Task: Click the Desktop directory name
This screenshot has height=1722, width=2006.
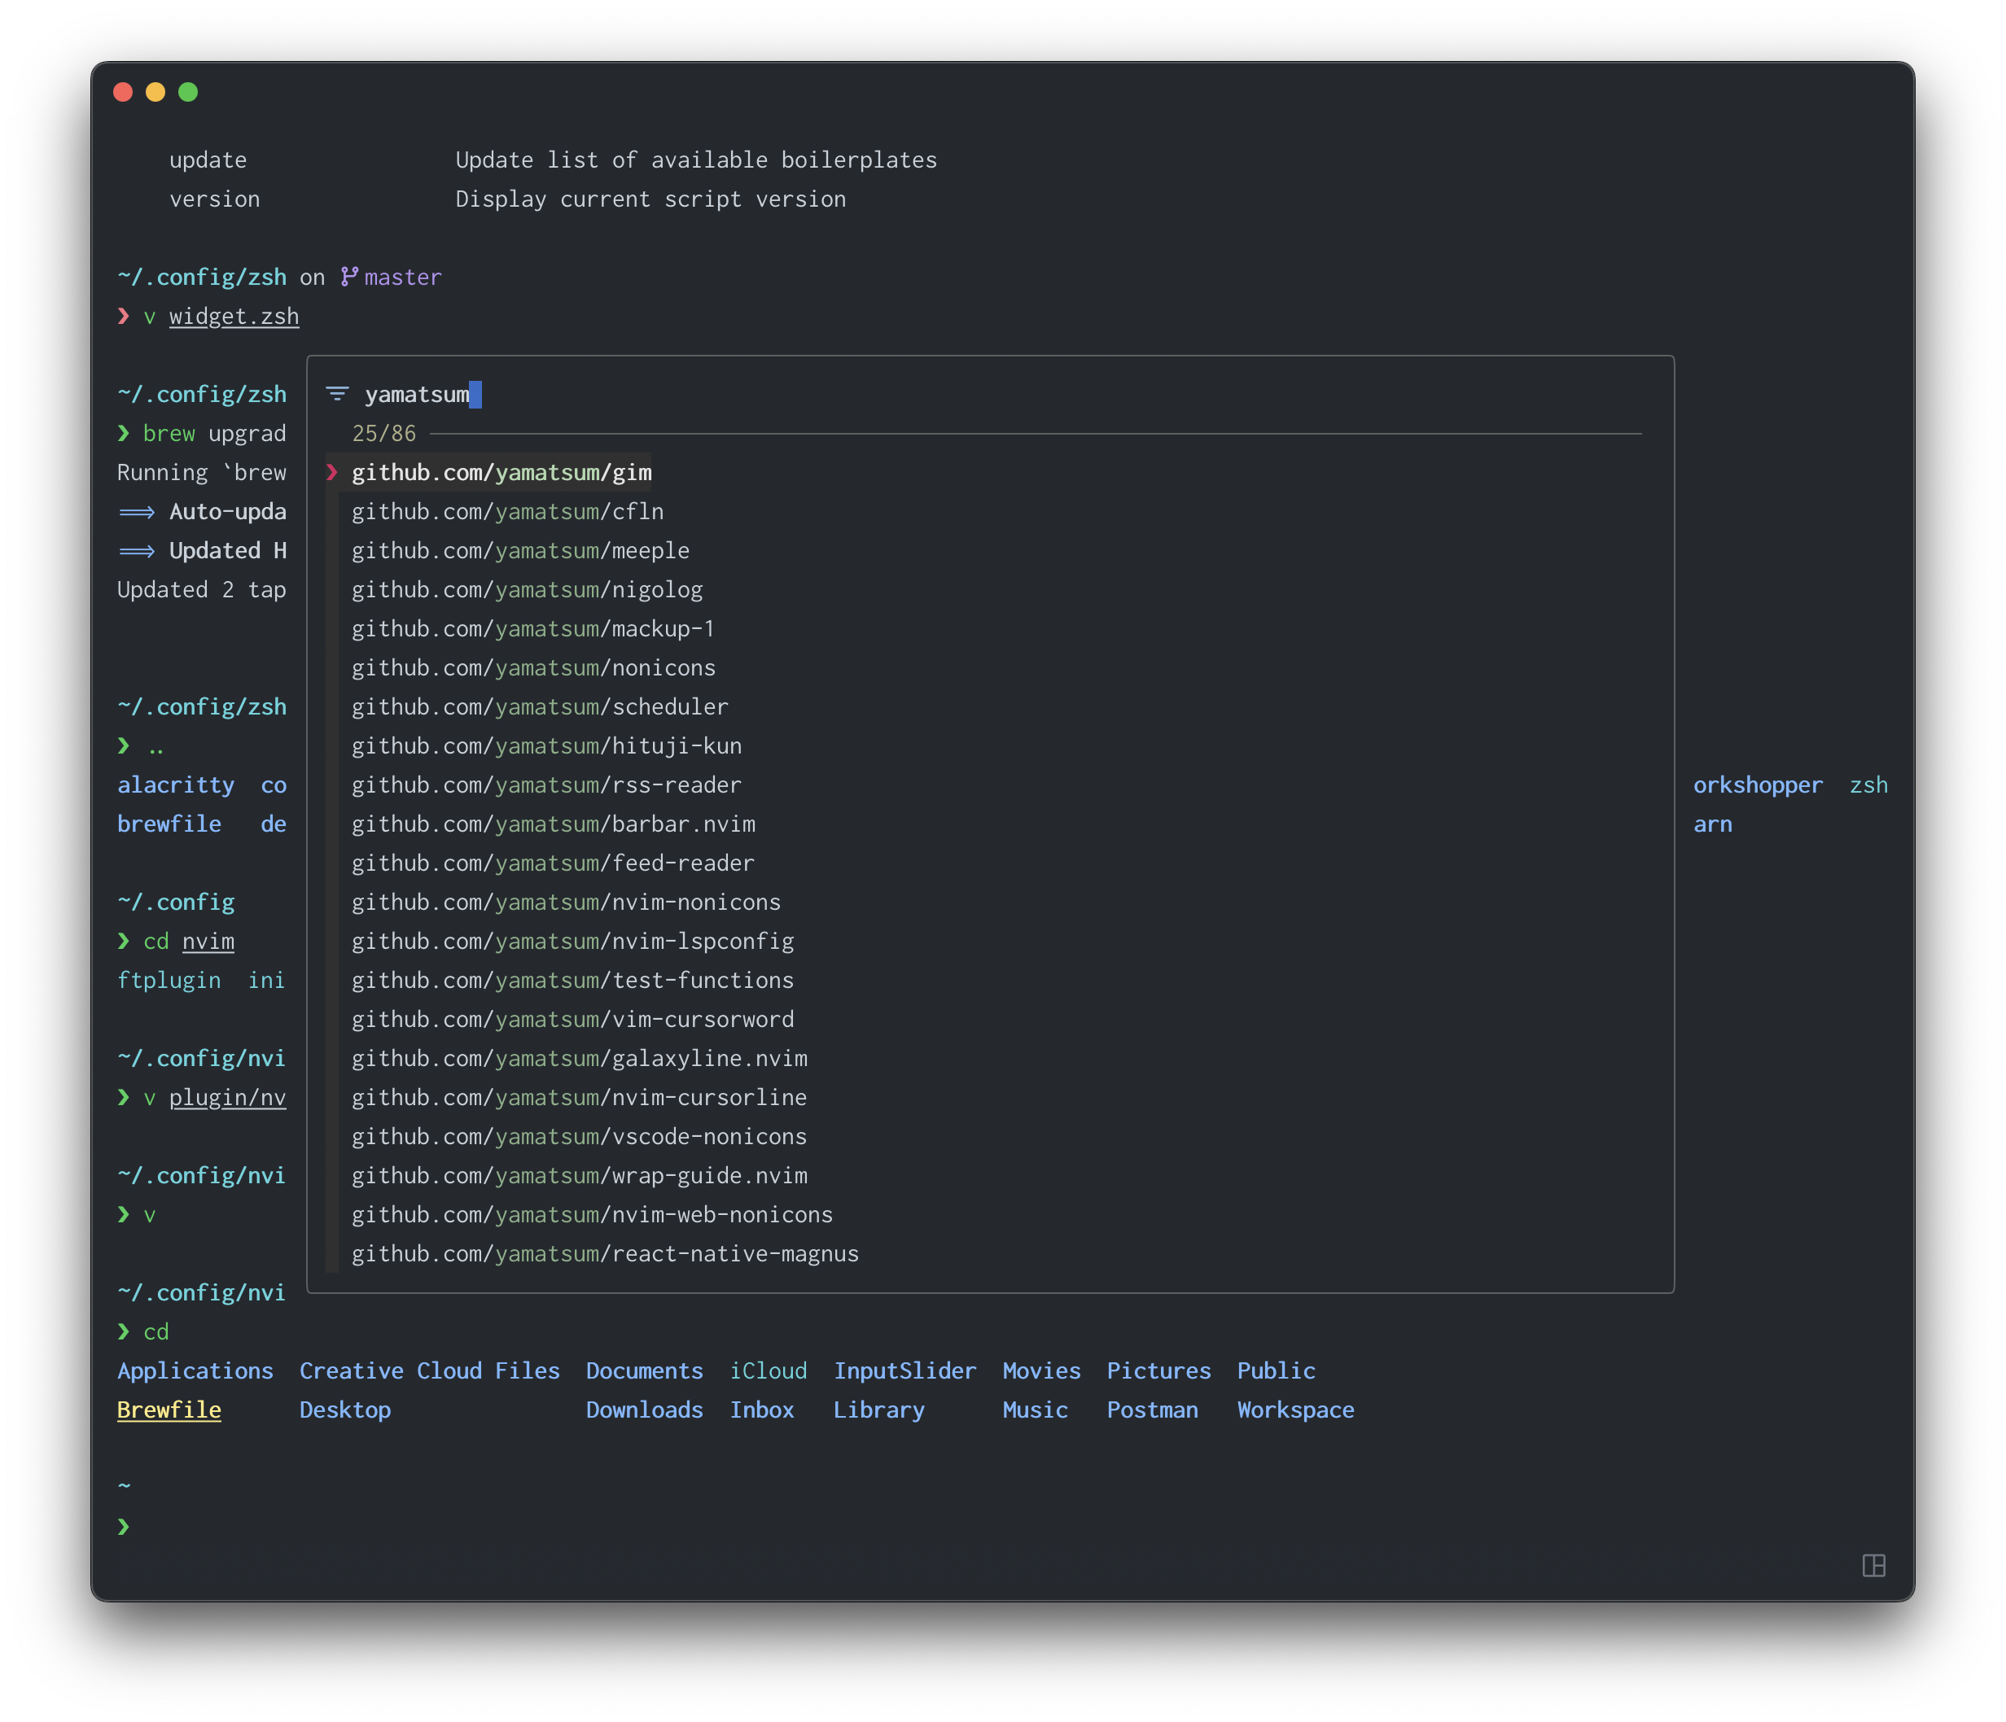Action: click(344, 1410)
